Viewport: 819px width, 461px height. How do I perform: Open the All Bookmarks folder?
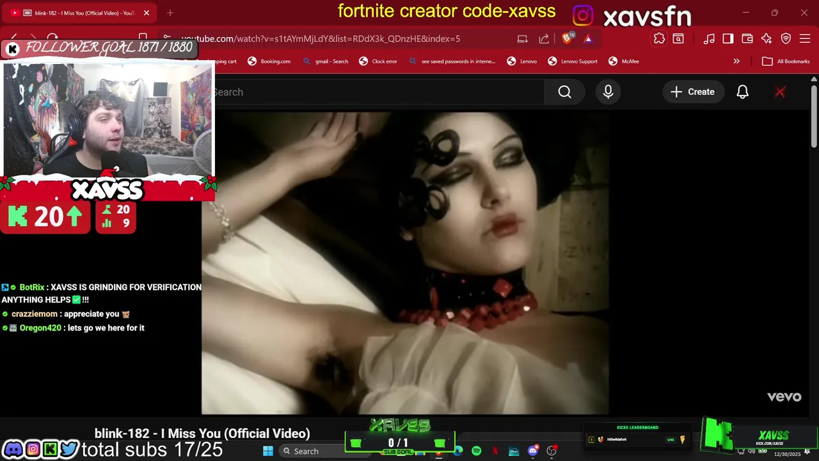[786, 61]
